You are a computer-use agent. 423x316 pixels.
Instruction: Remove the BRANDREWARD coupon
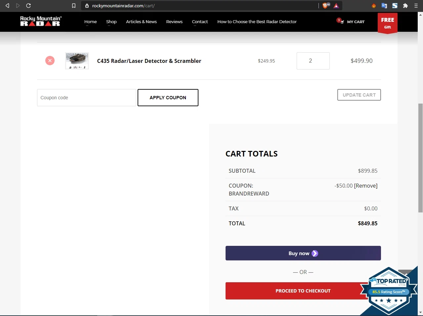pos(366,186)
